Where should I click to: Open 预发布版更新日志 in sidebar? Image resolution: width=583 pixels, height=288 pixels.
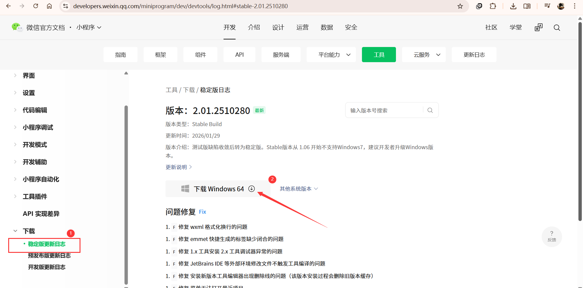[49, 256]
